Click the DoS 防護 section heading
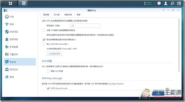The width and height of the screenshot is (185, 102). 47,61
